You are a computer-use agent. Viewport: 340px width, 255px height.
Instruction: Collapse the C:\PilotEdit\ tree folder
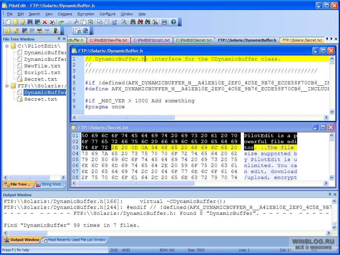tap(7, 46)
